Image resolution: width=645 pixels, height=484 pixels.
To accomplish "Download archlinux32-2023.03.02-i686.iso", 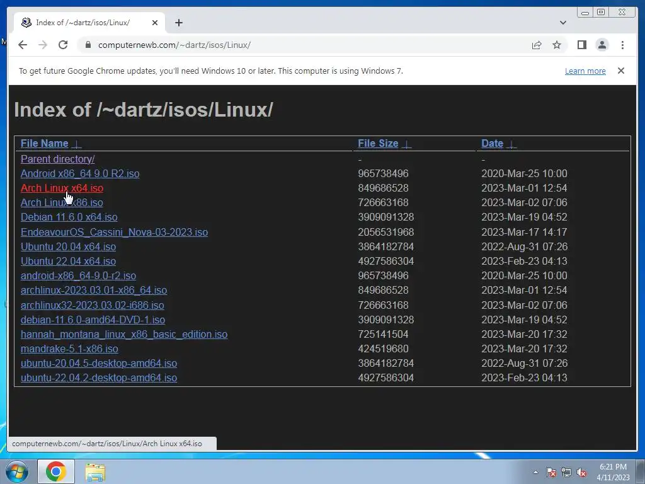I will [92, 305].
